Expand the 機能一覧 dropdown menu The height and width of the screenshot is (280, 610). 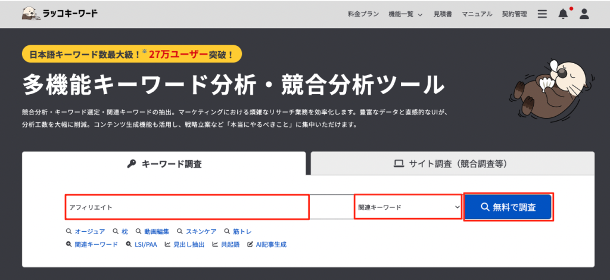[404, 14]
